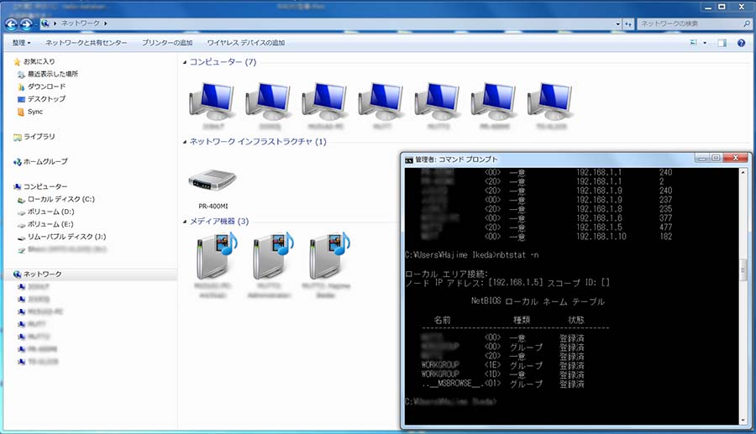Viewport: 756px width, 434px height.
Task: Select デスクトップ in the favorites list
Action: coord(46,99)
